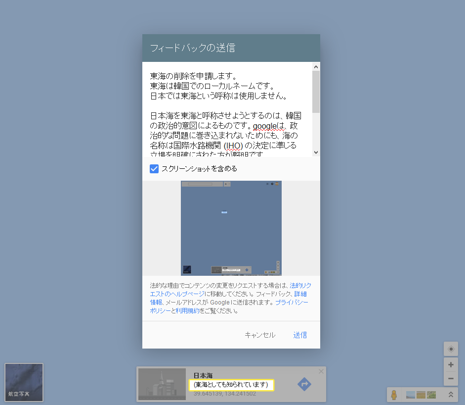Zoom out with the minus button

point(451,379)
